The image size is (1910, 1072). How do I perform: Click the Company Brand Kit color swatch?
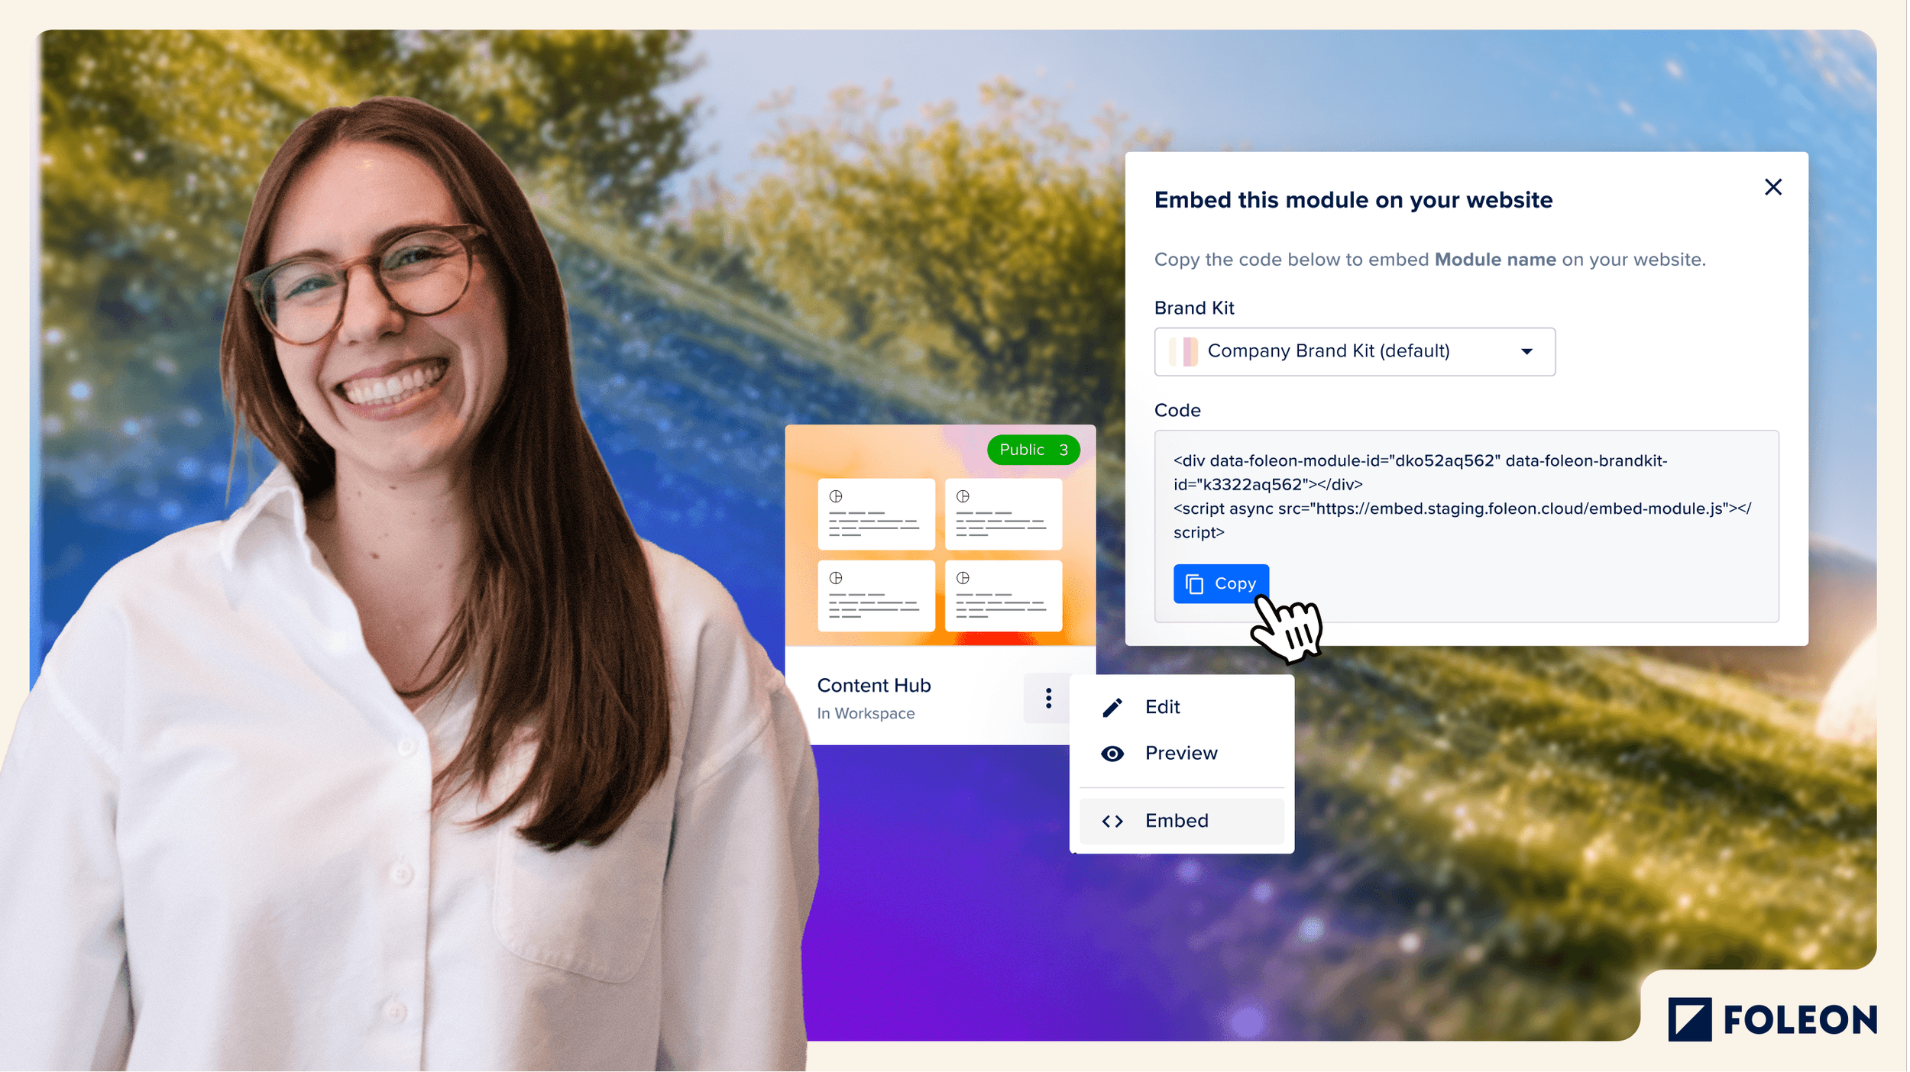point(1185,352)
